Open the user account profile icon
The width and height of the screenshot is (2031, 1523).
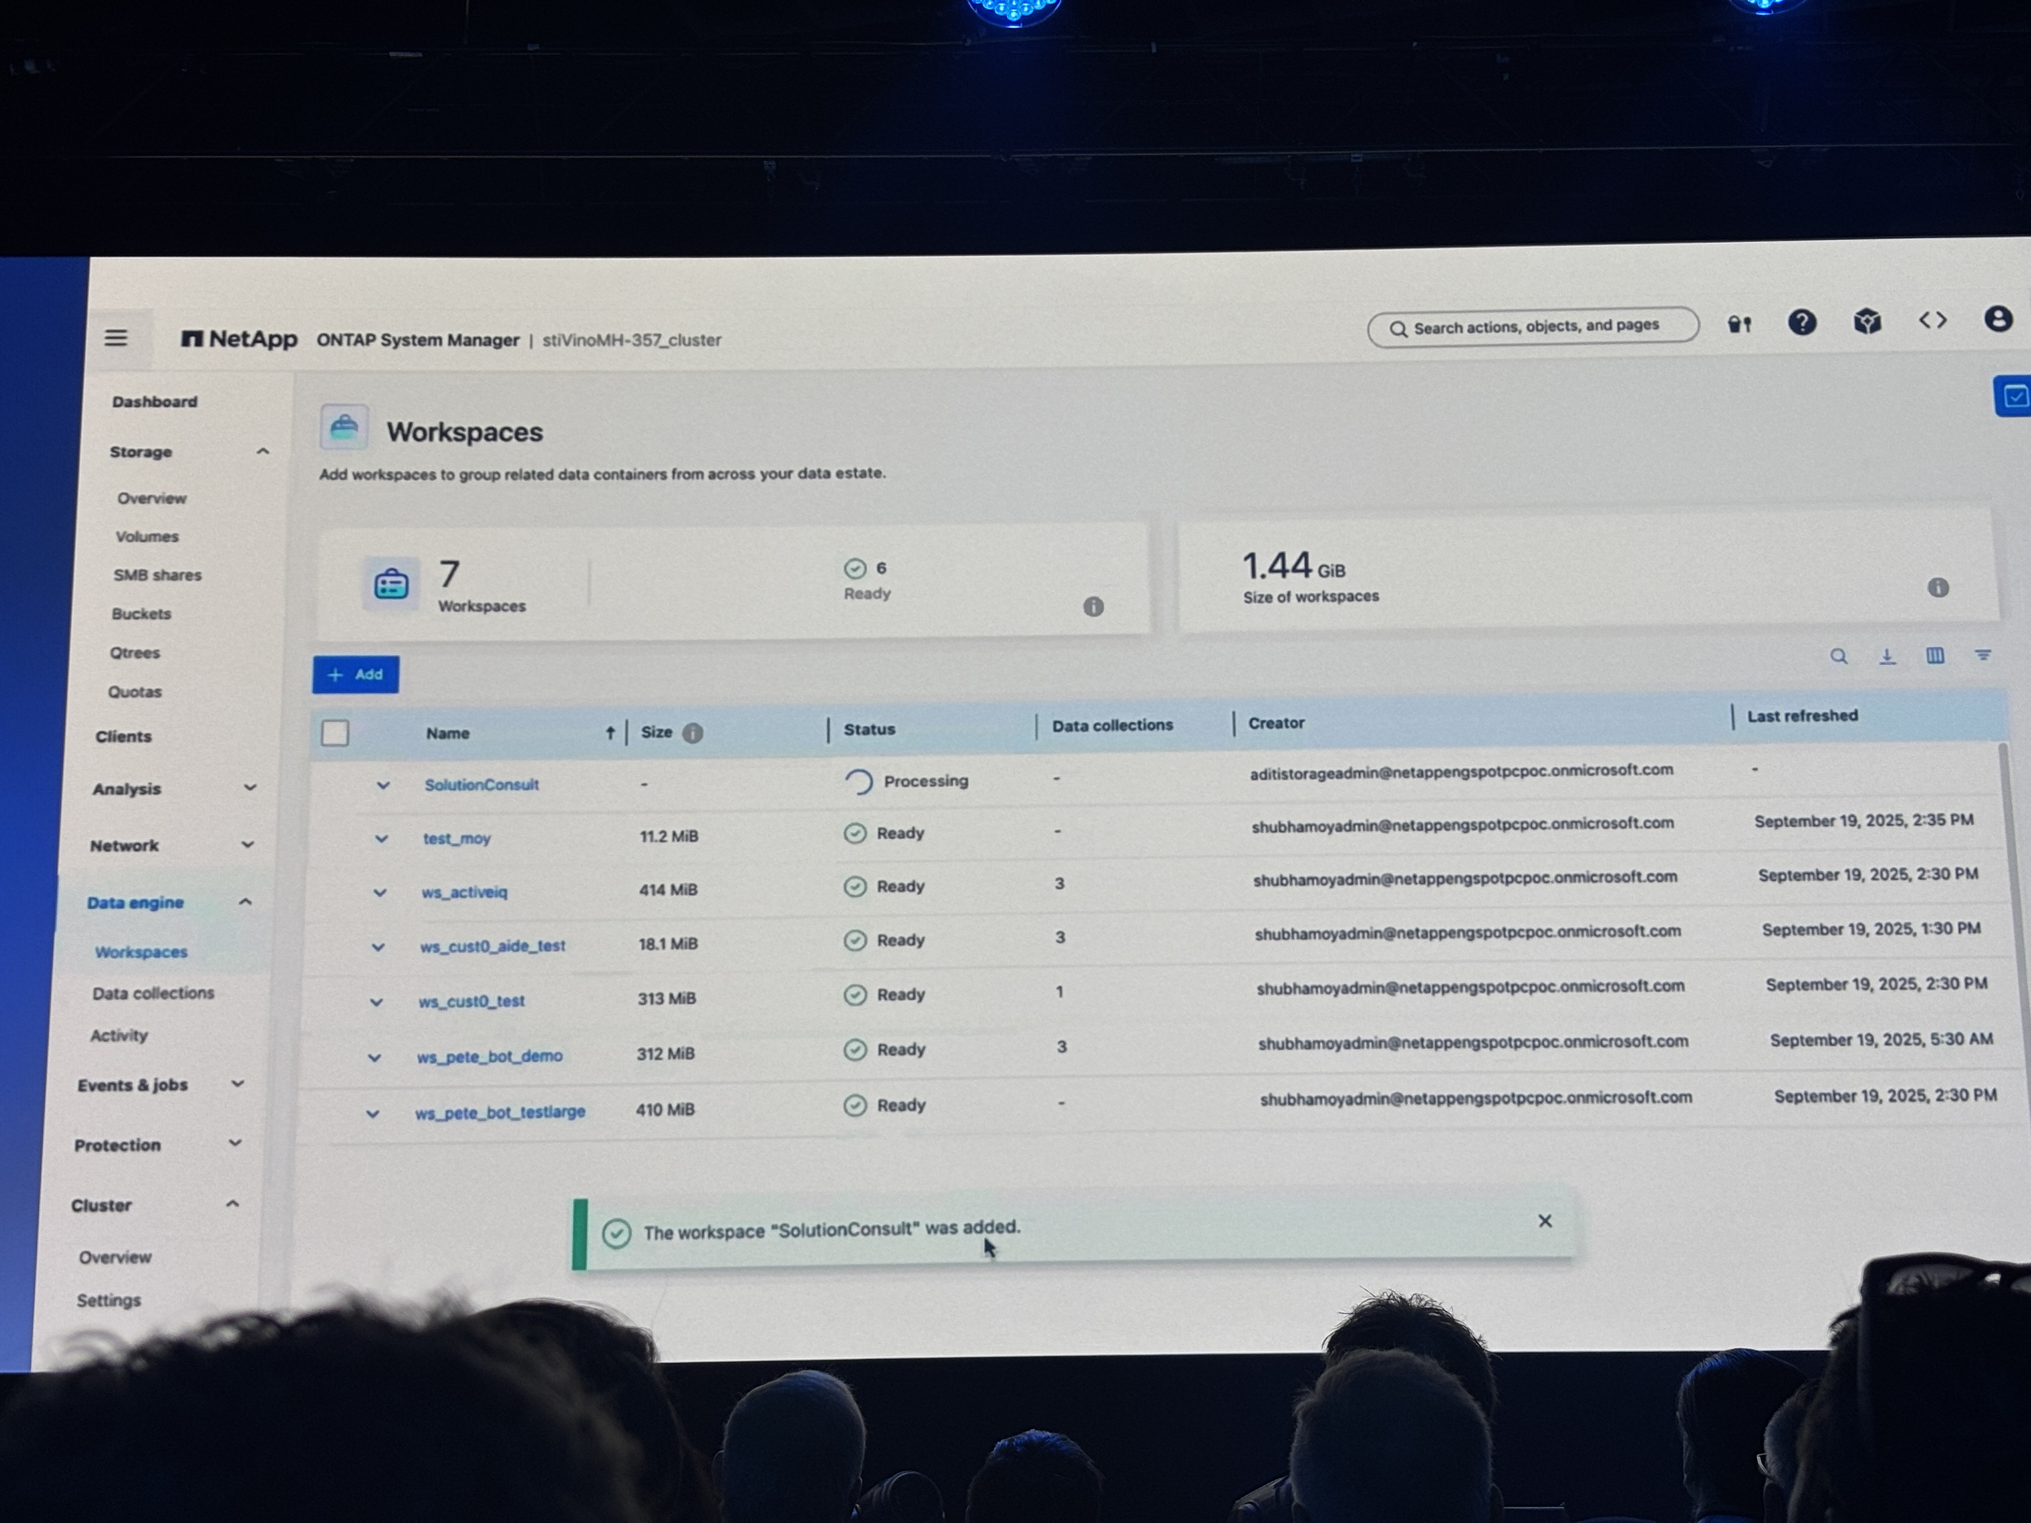click(x=1998, y=319)
